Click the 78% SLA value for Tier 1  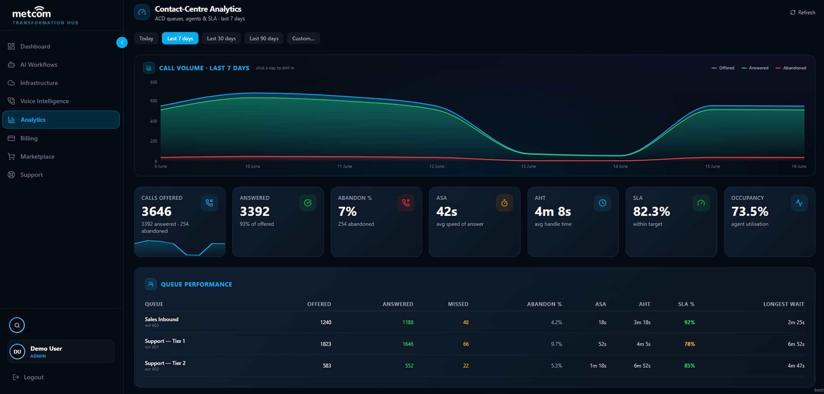(x=689, y=344)
